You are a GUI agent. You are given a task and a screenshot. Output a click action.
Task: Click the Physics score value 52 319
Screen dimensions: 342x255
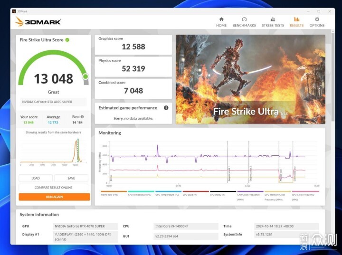click(x=133, y=69)
